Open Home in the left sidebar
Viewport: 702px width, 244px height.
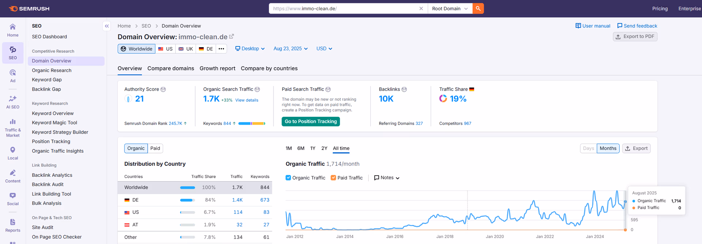click(x=13, y=30)
